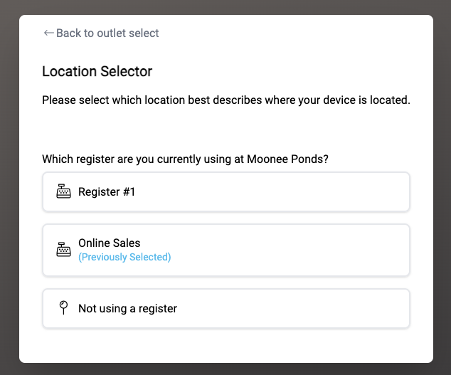Select Not using a register
This screenshot has width=451, height=375.
click(226, 309)
